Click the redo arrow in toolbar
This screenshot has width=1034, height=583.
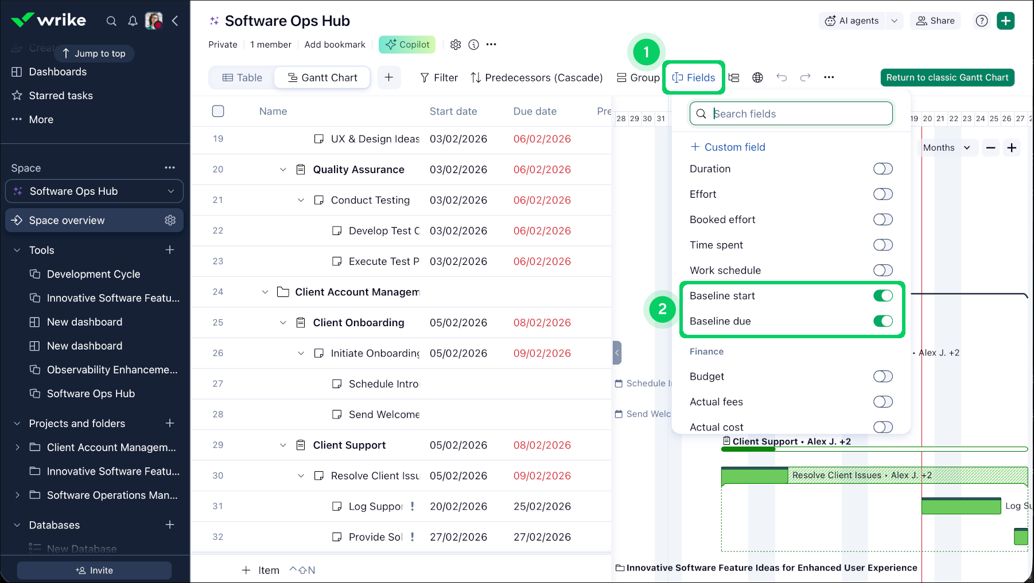(x=805, y=77)
